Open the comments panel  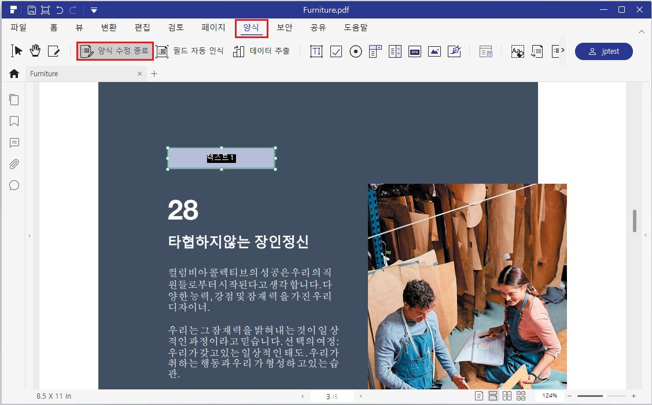(14, 143)
